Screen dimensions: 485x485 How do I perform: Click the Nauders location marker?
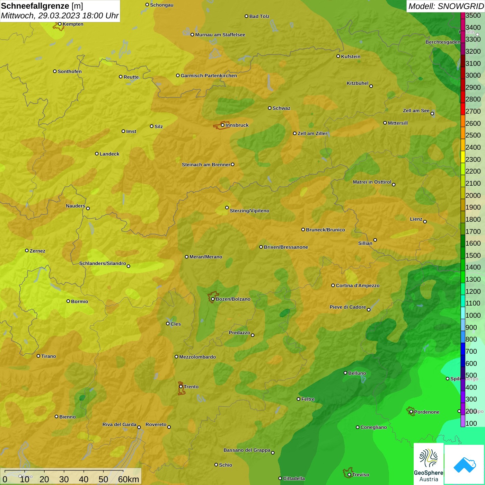[x=88, y=209]
